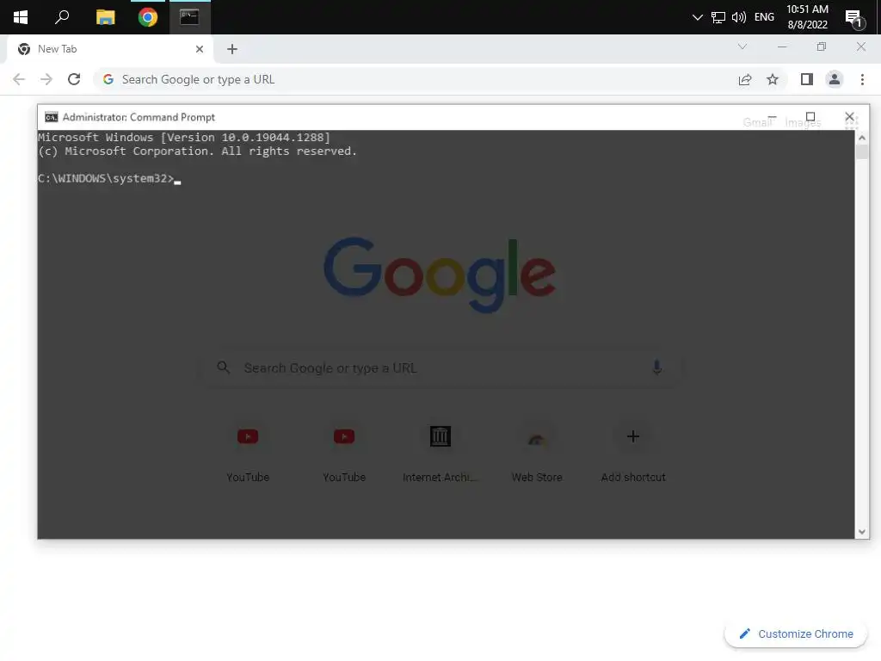Open the share this page icon
The height and width of the screenshot is (661, 881).
(745, 79)
